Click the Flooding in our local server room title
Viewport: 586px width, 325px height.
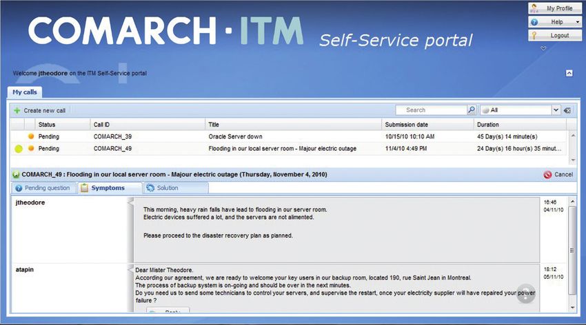(x=282, y=149)
